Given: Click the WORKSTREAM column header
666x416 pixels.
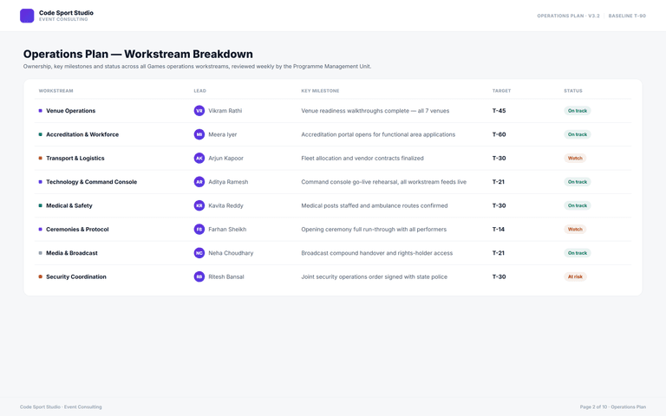Looking at the screenshot, I should [x=56, y=91].
